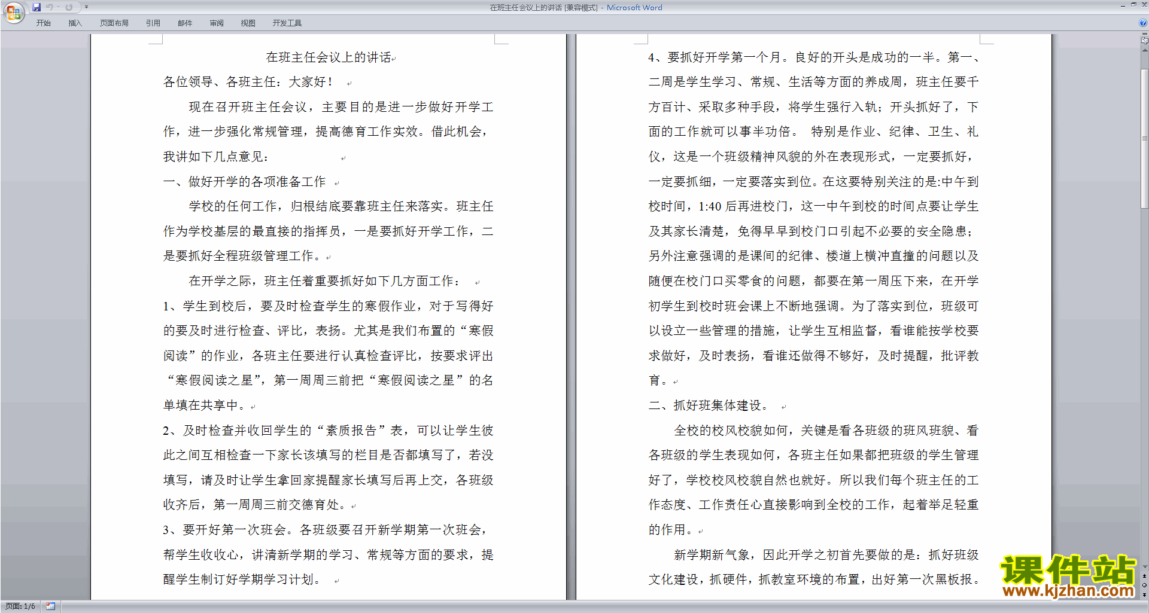Open the 开始 ribbon tab
The width and height of the screenshot is (1149, 613).
click(x=43, y=23)
